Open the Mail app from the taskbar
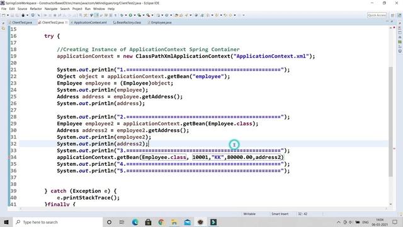The image size is (403, 227). click(x=188, y=222)
